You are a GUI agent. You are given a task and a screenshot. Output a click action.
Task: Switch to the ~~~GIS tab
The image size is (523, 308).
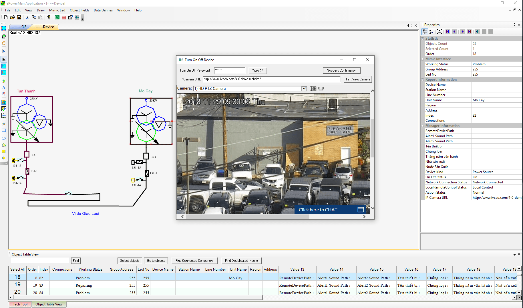tap(21, 27)
